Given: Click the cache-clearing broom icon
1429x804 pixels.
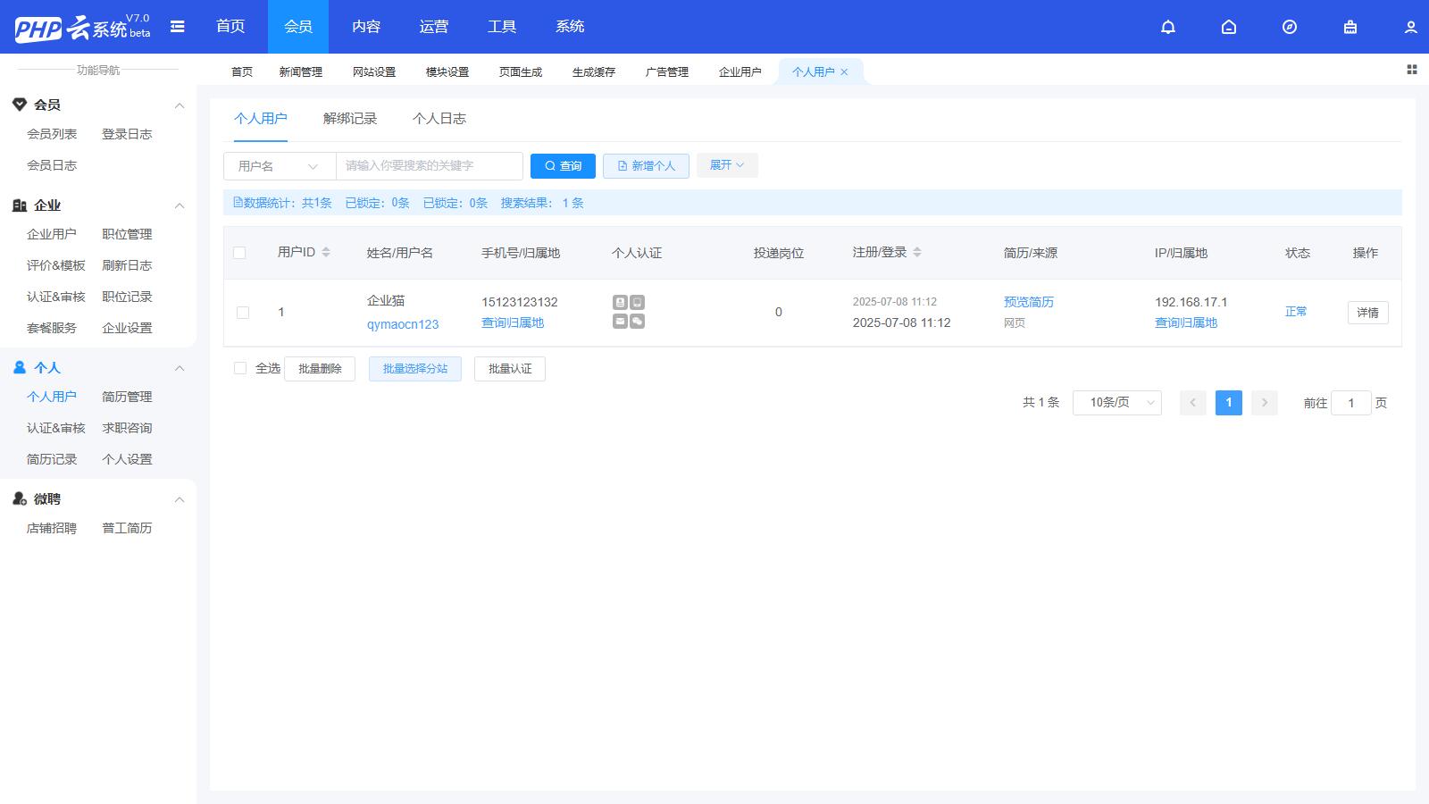Looking at the screenshot, I should (1350, 27).
